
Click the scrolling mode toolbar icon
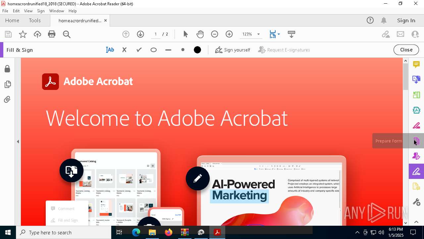point(291,34)
